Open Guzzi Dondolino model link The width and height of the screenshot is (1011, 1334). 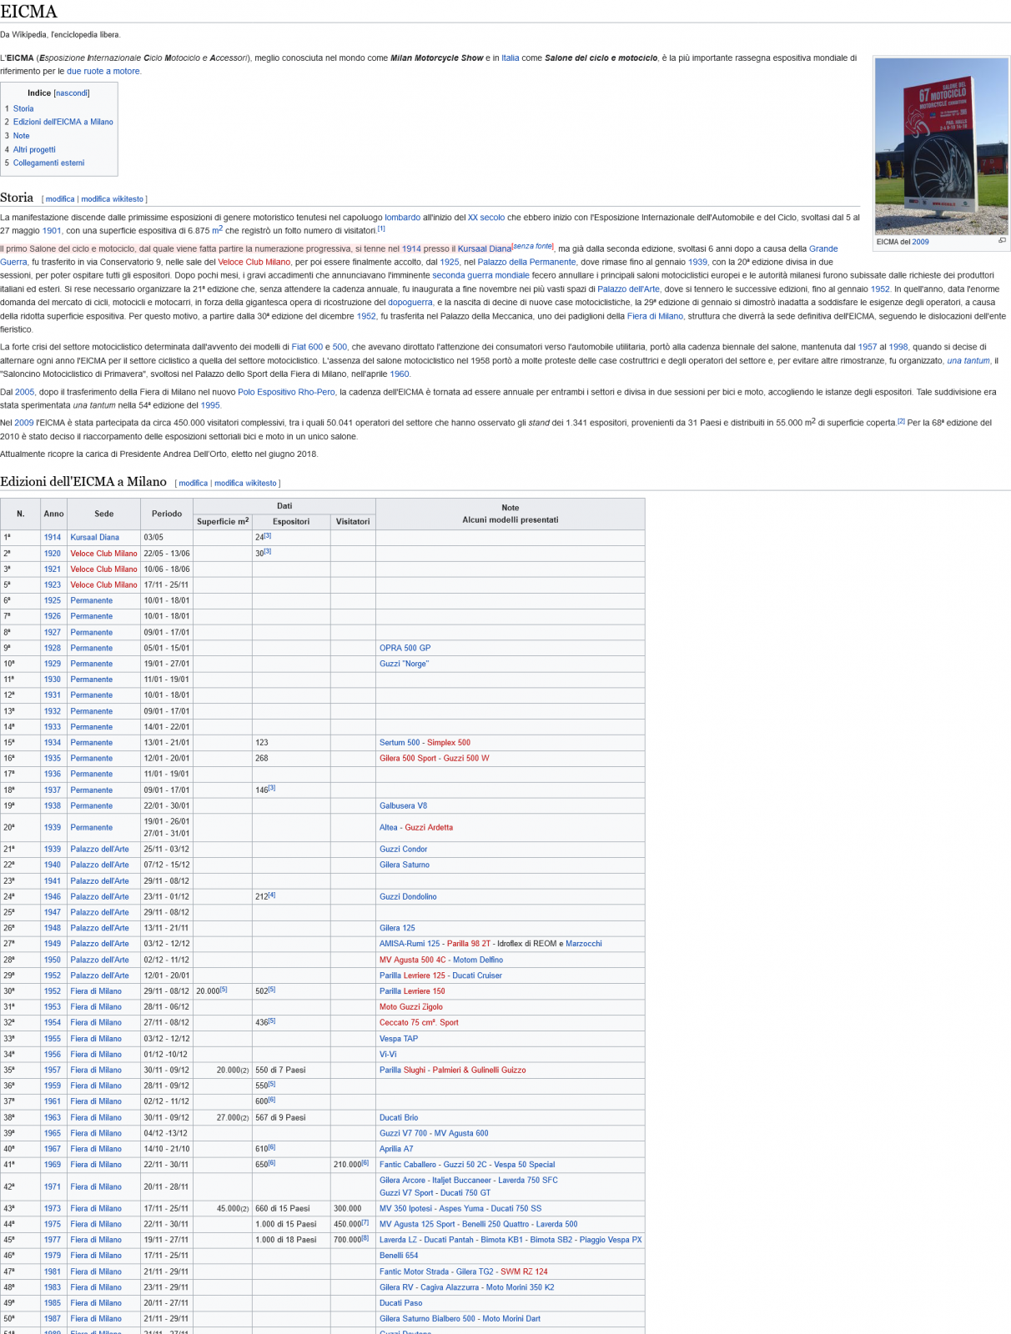point(408,897)
